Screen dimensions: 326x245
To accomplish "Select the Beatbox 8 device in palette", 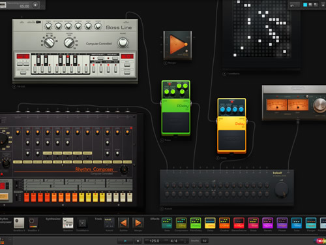I will pyautogui.click(x=33, y=223).
